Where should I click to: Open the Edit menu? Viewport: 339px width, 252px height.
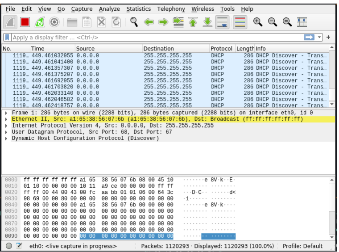pos(26,9)
